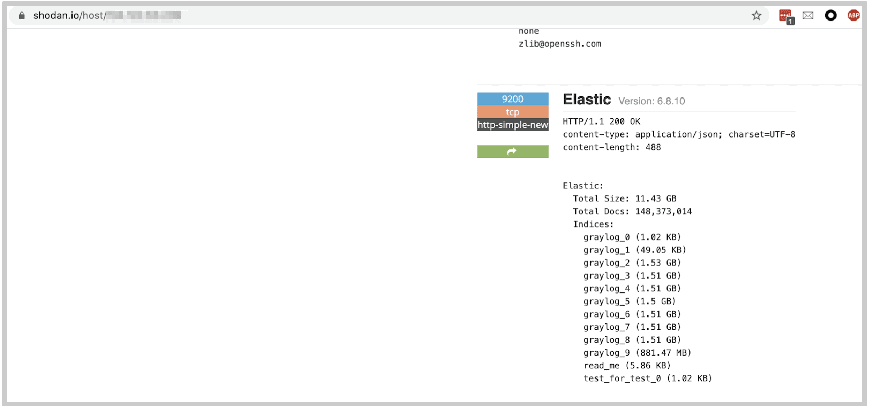The height and width of the screenshot is (406, 869).
Task: Click the content-type application/json line
Action: [679, 134]
